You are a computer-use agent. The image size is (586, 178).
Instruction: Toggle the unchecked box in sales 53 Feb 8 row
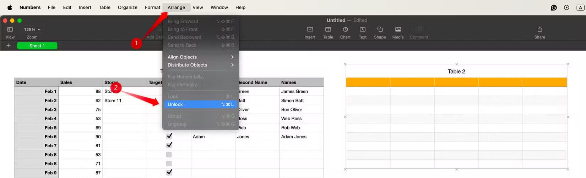(x=169, y=155)
